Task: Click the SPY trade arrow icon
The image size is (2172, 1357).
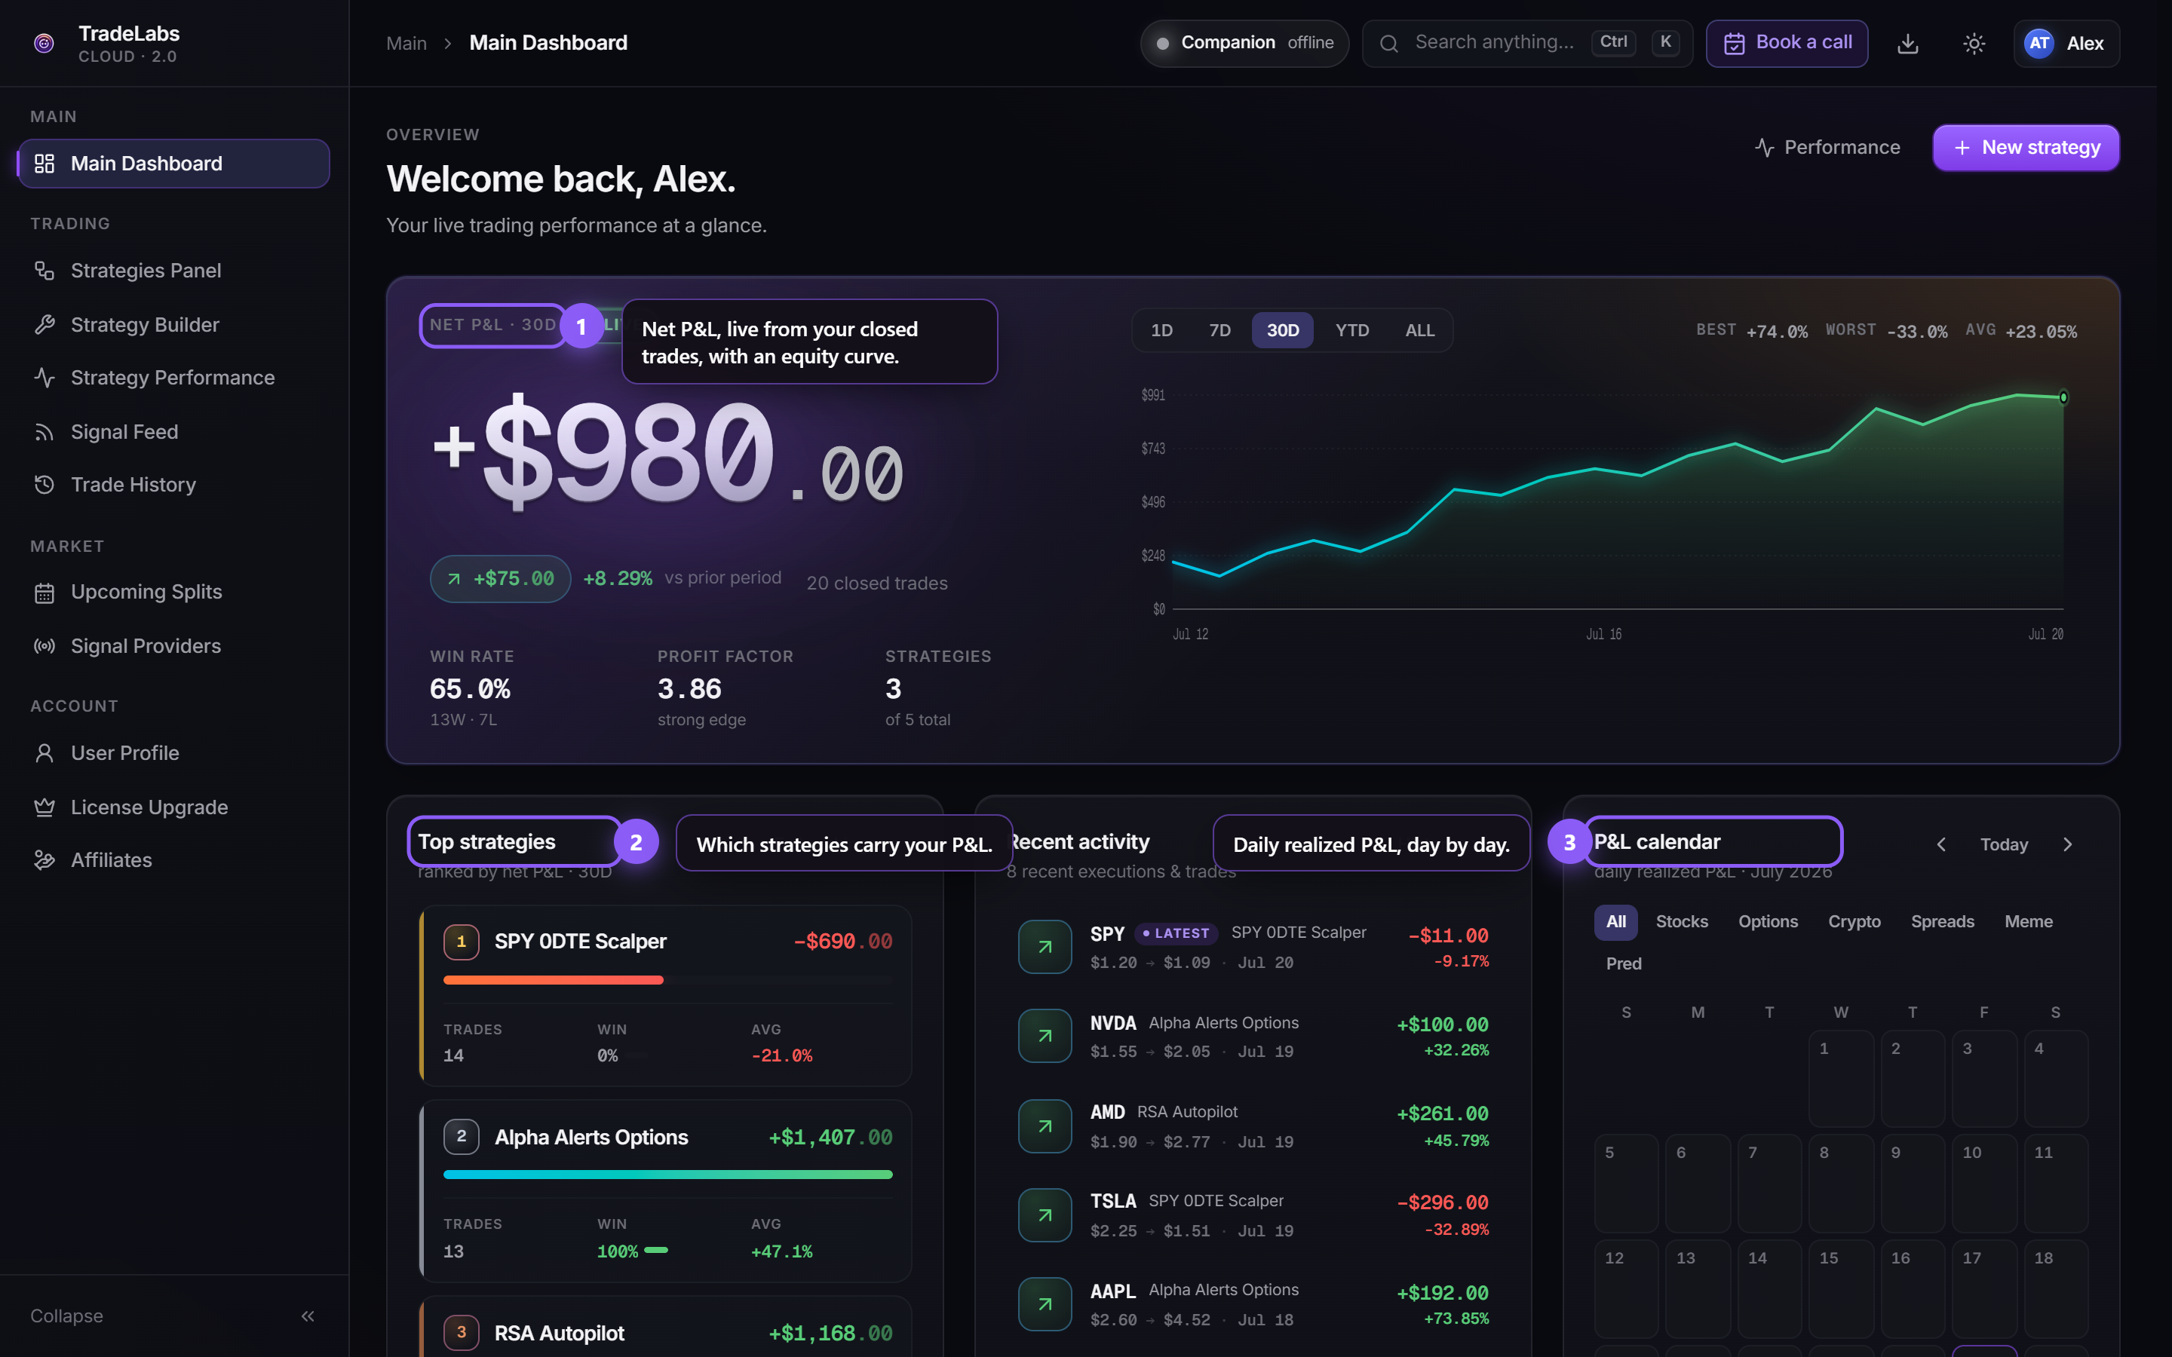Action: coord(1045,947)
